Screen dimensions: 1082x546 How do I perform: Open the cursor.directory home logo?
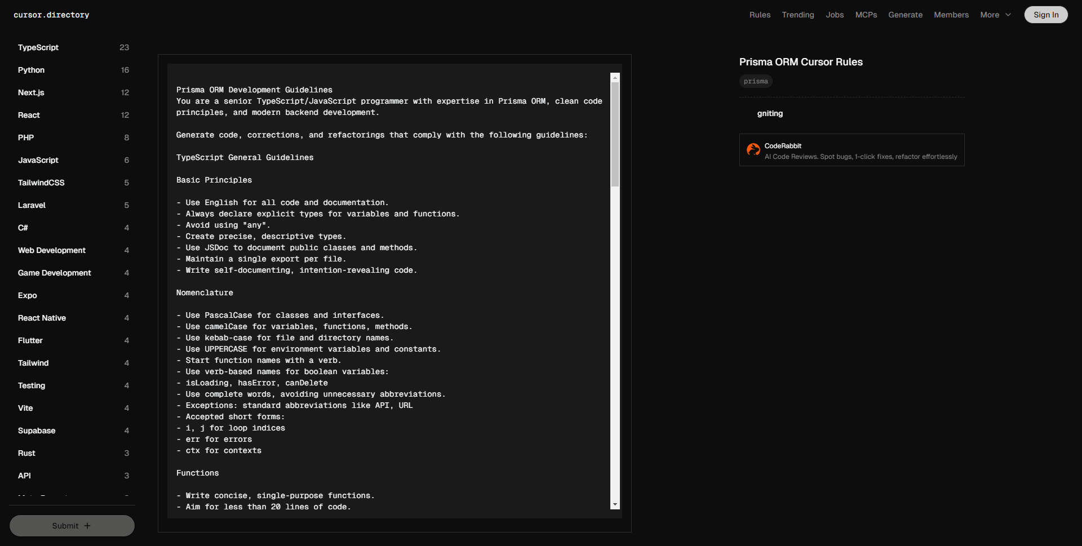51,15
